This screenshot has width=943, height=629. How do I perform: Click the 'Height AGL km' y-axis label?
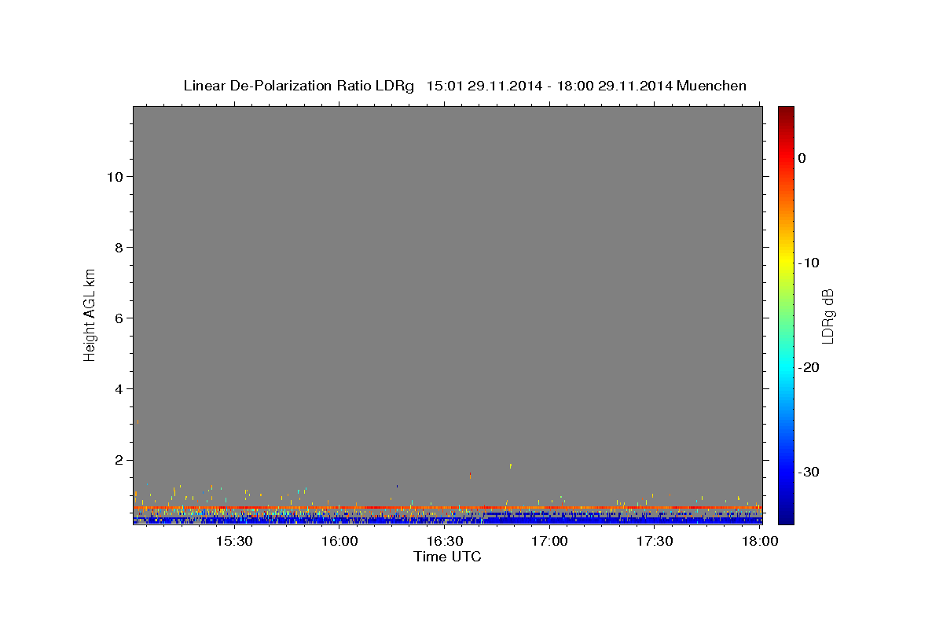pyautogui.click(x=90, y=314)
